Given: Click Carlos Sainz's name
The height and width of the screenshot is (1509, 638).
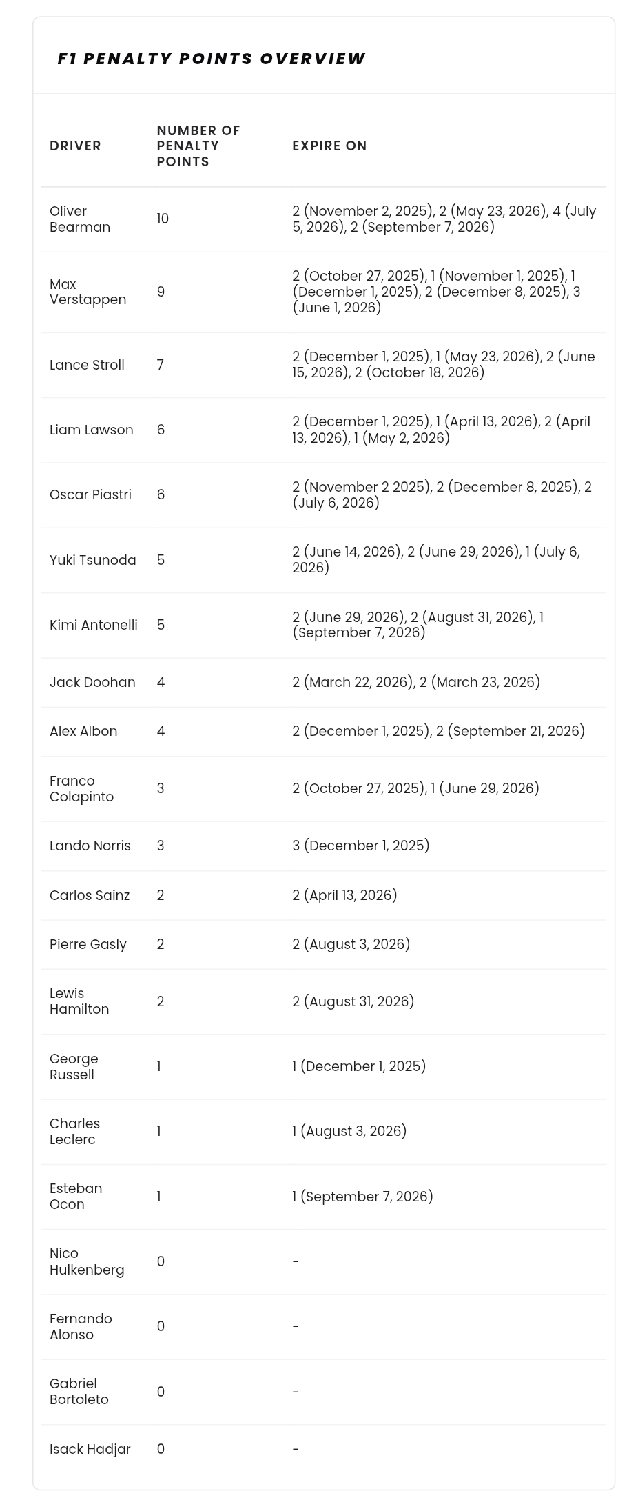Looking at the screenshot, I should (90, 895).
